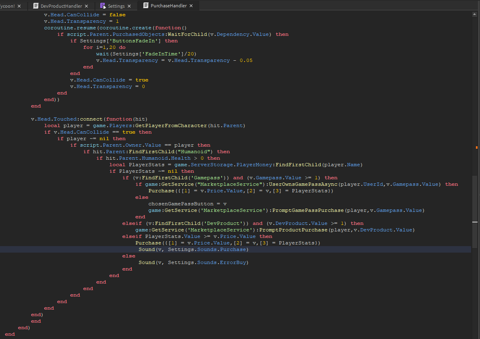The height and width of the screenshot is (339, 480).
Task: Click the UserOwnsGamePassAsync line
Action: [x=297, y=184]
